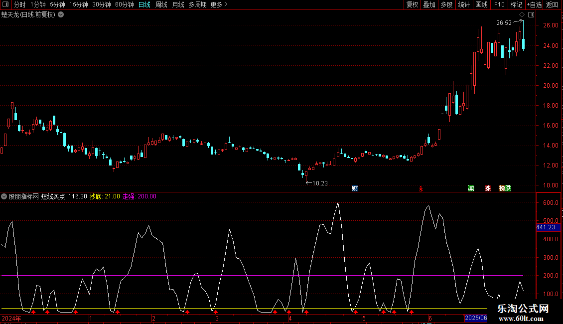The height and width of the screenshot is (324, 563).
Task: Click the diamond icon above price chart
Action: [x=522, y=15]
